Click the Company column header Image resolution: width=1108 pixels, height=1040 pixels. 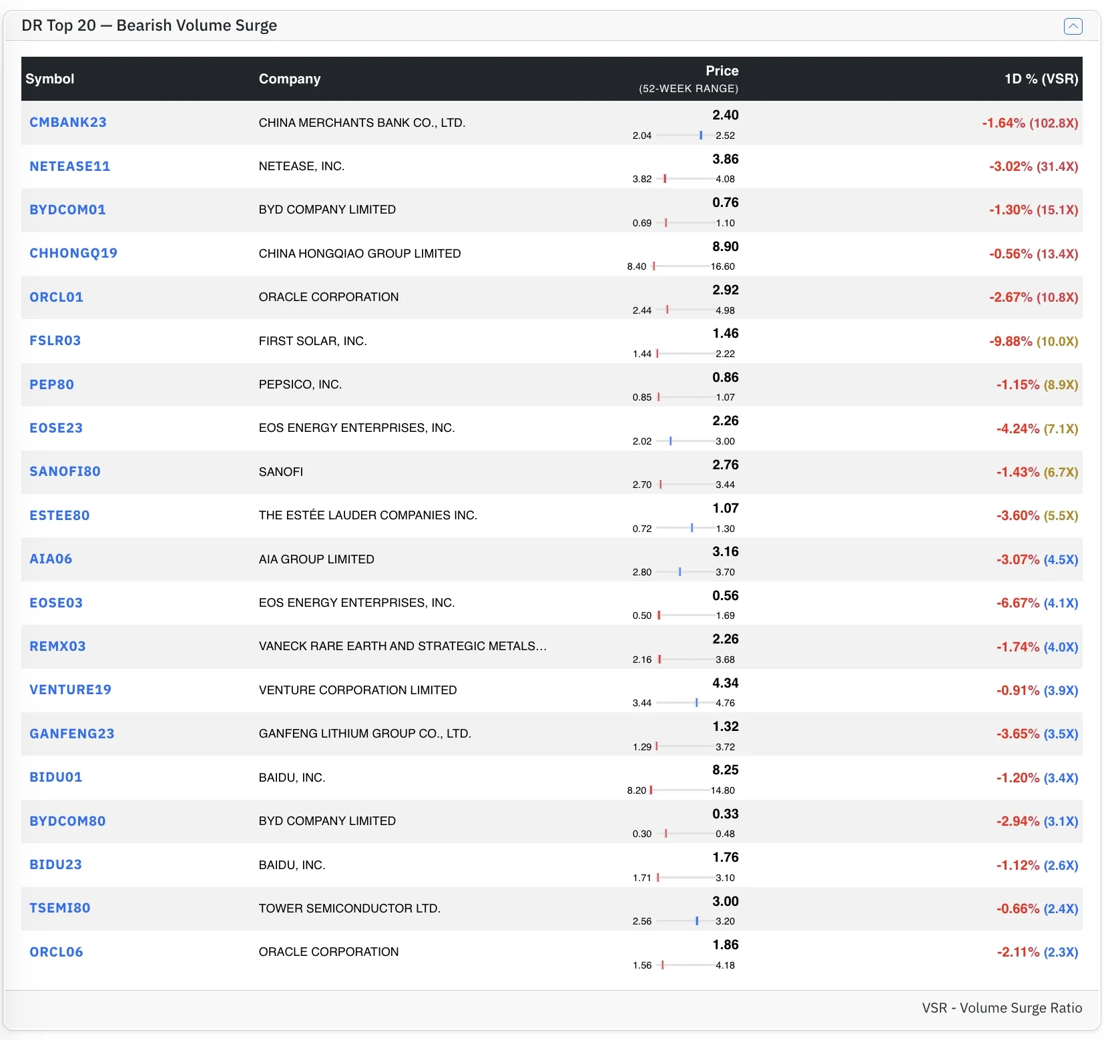click(x=290, y=79)
